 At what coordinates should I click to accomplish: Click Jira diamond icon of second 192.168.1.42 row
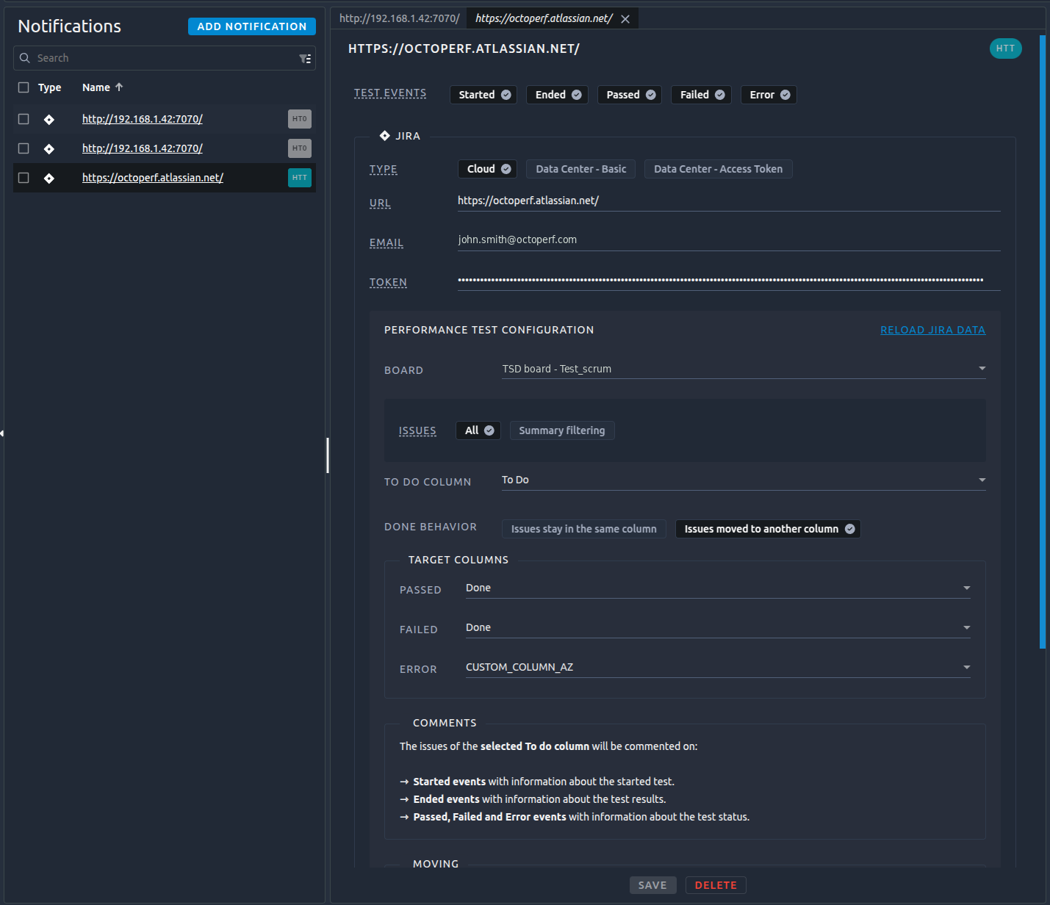click(49, 148)
